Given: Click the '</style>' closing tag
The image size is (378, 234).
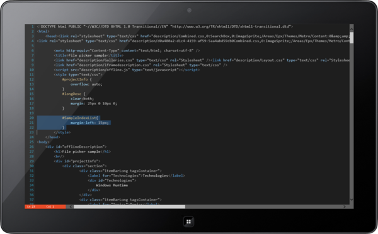Looking at the screenshot, I should pos(62,132).
